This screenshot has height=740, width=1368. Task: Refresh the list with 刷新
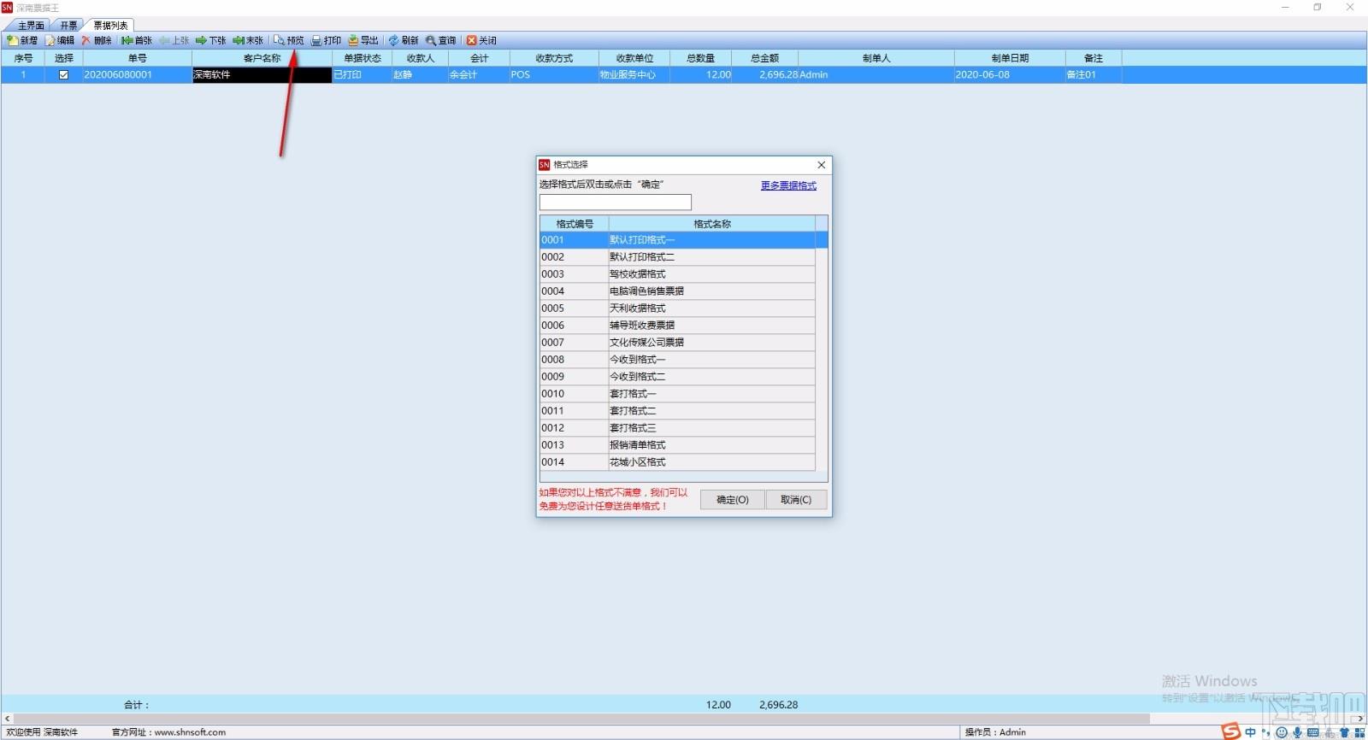(404, 40)
